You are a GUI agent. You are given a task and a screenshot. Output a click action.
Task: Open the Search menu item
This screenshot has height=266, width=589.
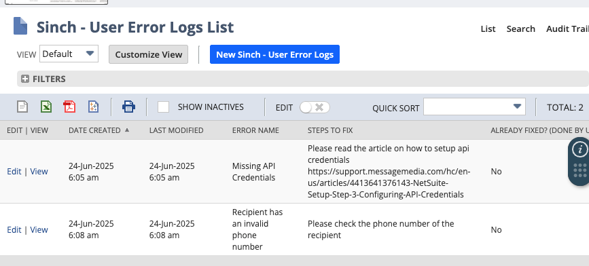[520, 29]
